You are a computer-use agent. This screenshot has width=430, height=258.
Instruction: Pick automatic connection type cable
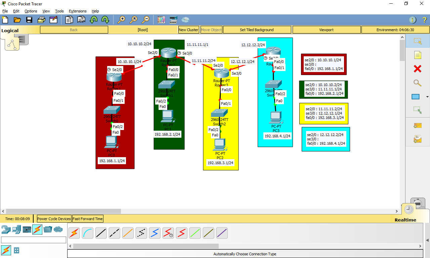click(x=74, y=233)
